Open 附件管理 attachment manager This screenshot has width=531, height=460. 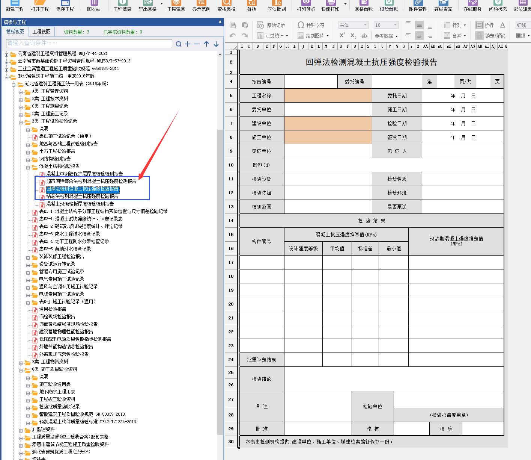pos(418,6)
